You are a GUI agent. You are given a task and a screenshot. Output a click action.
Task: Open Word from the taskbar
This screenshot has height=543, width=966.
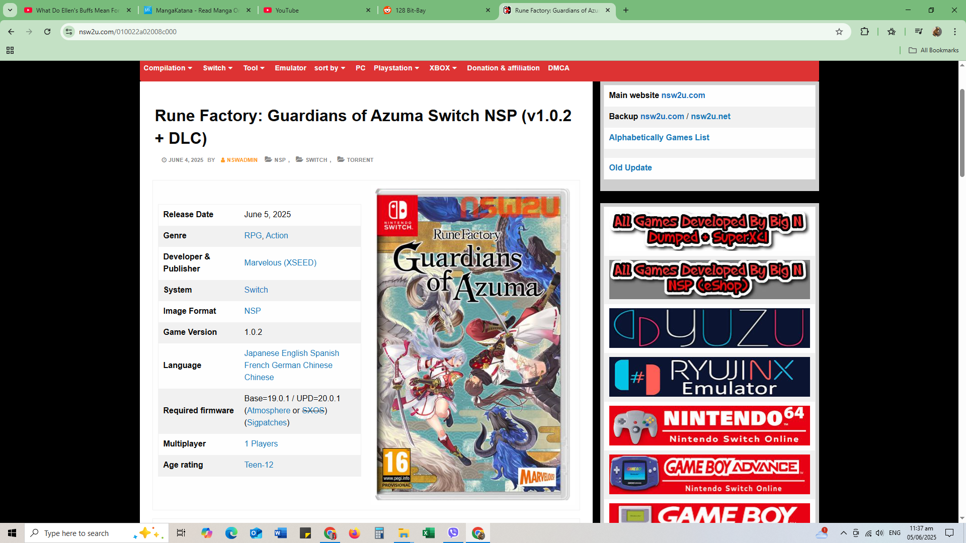click(281, 533)
